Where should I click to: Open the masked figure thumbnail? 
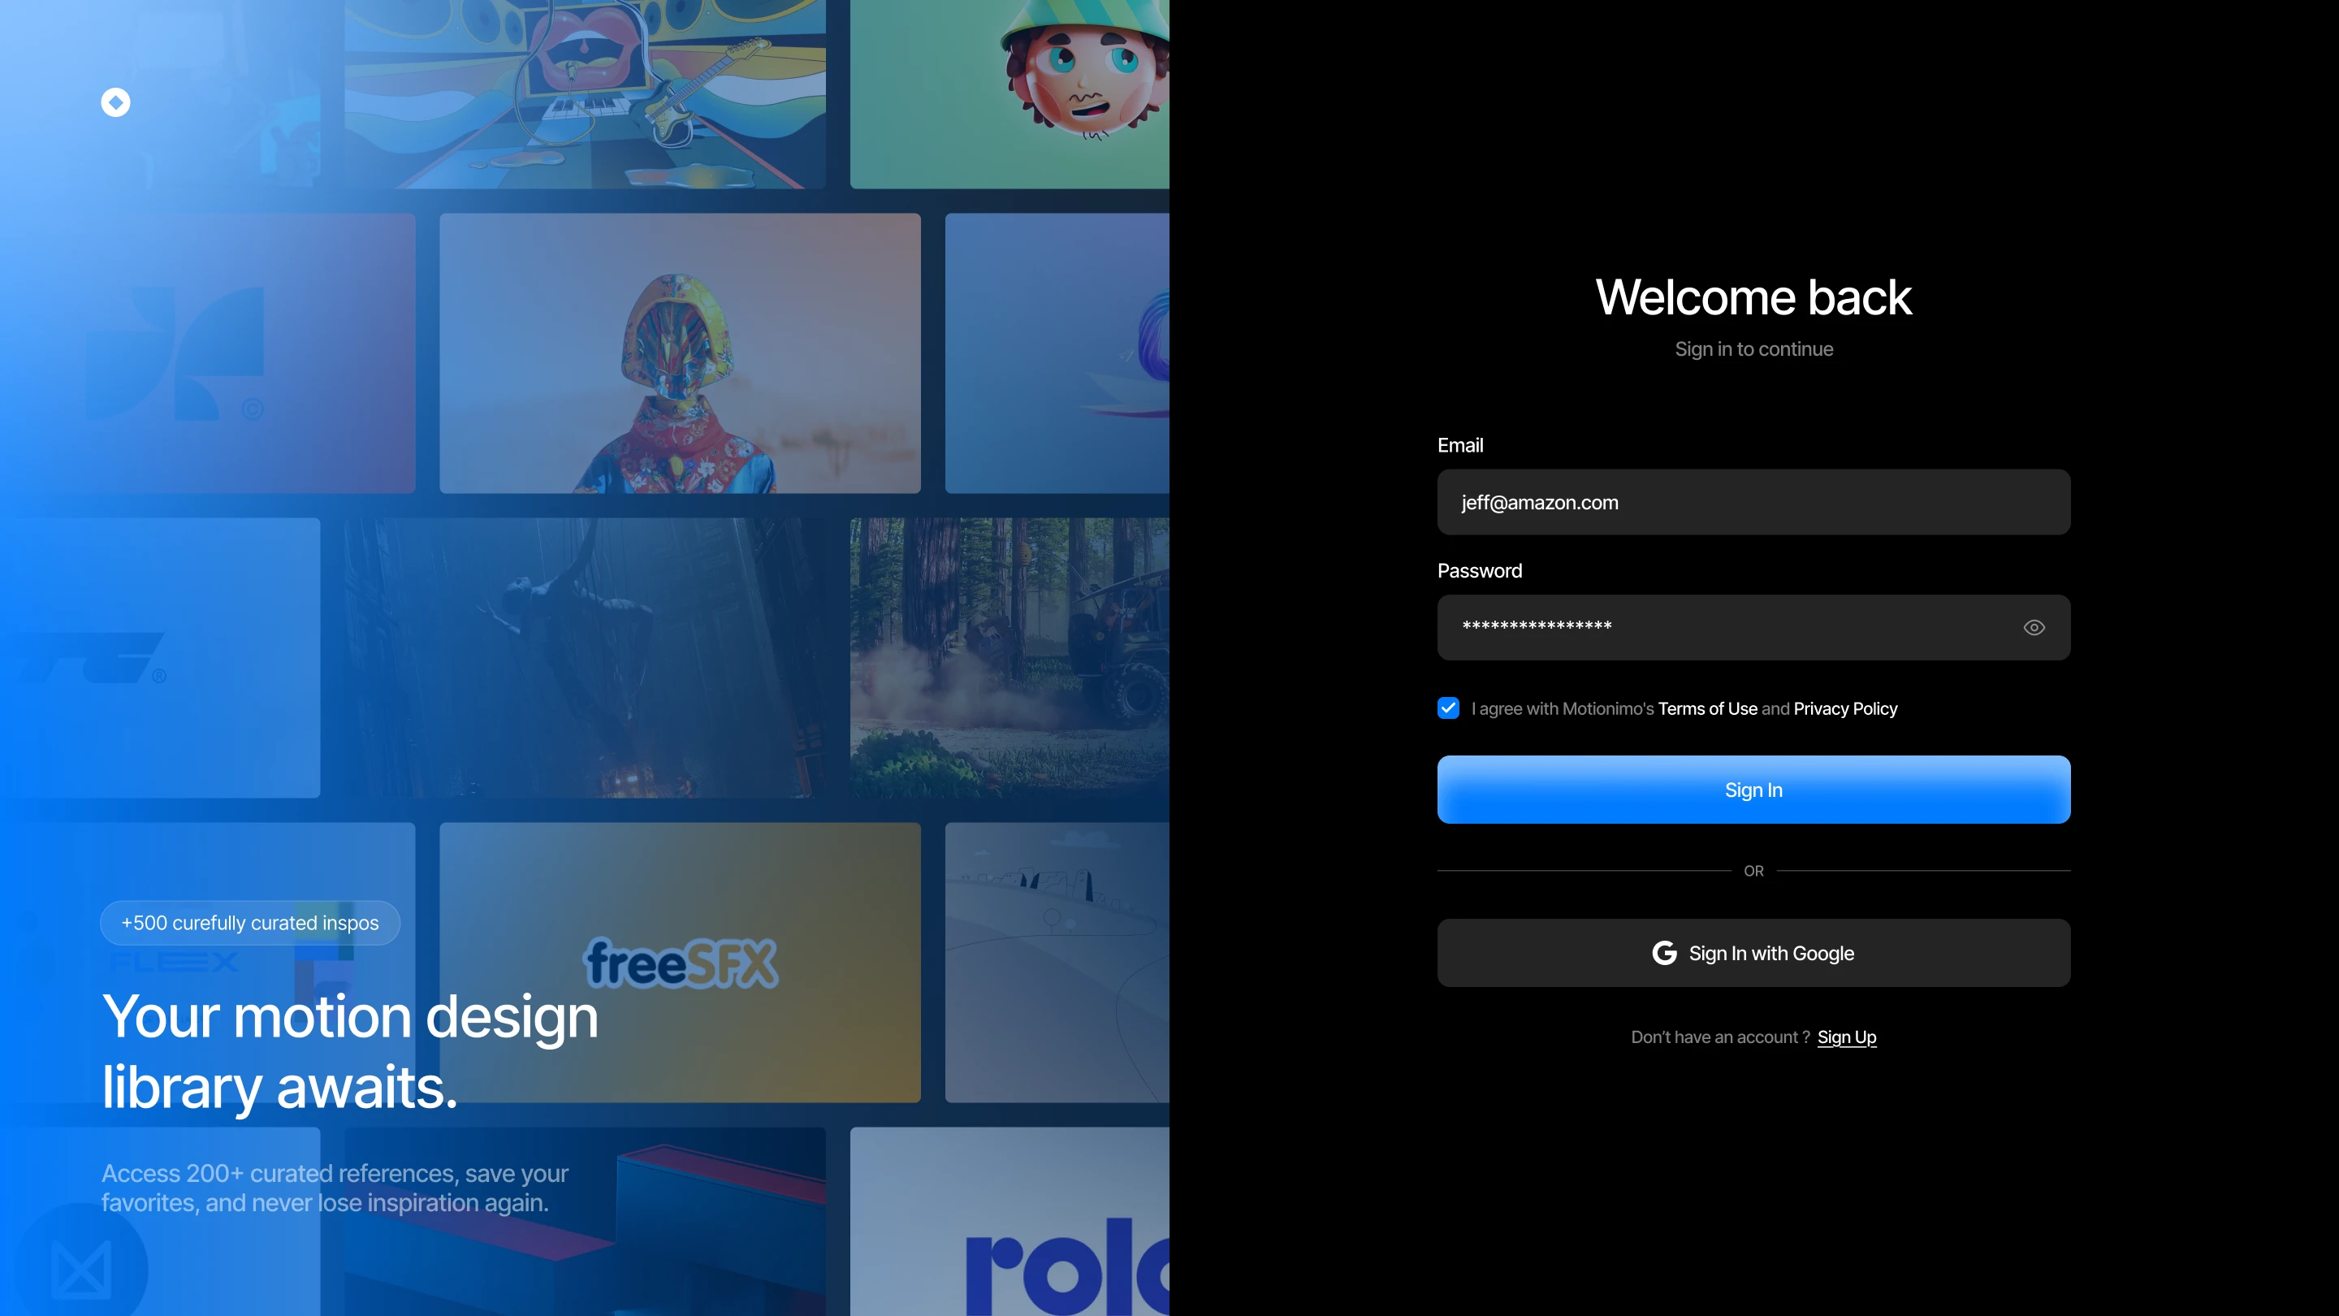(680, 353)
